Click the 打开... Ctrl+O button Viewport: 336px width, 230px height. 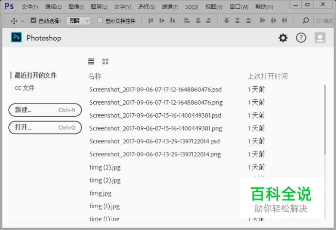[45, 128]
